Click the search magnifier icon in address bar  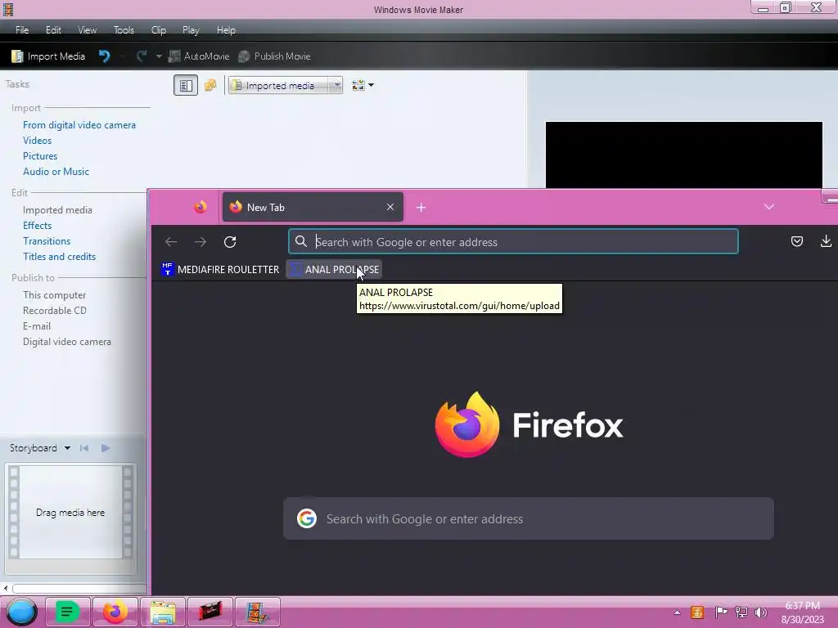click(x=301, y=241)
